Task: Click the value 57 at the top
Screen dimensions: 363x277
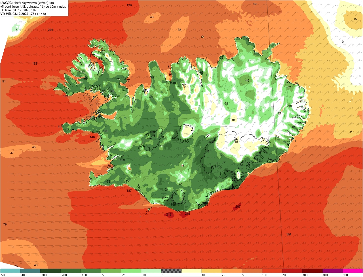Action: click(255, 4)
